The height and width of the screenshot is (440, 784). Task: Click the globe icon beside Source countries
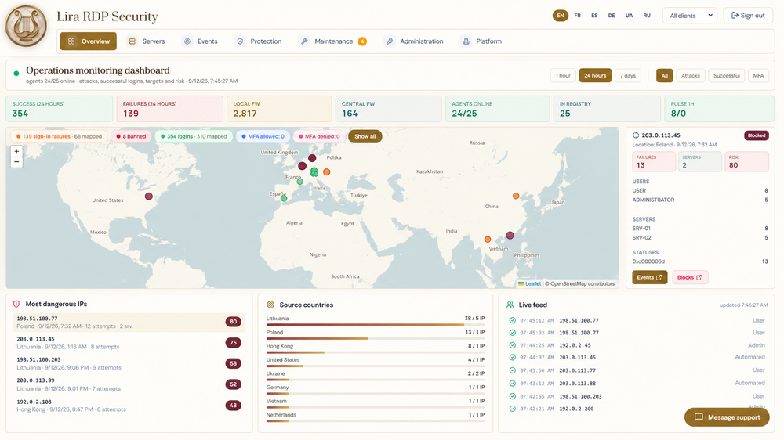click(x=270, y=305)
